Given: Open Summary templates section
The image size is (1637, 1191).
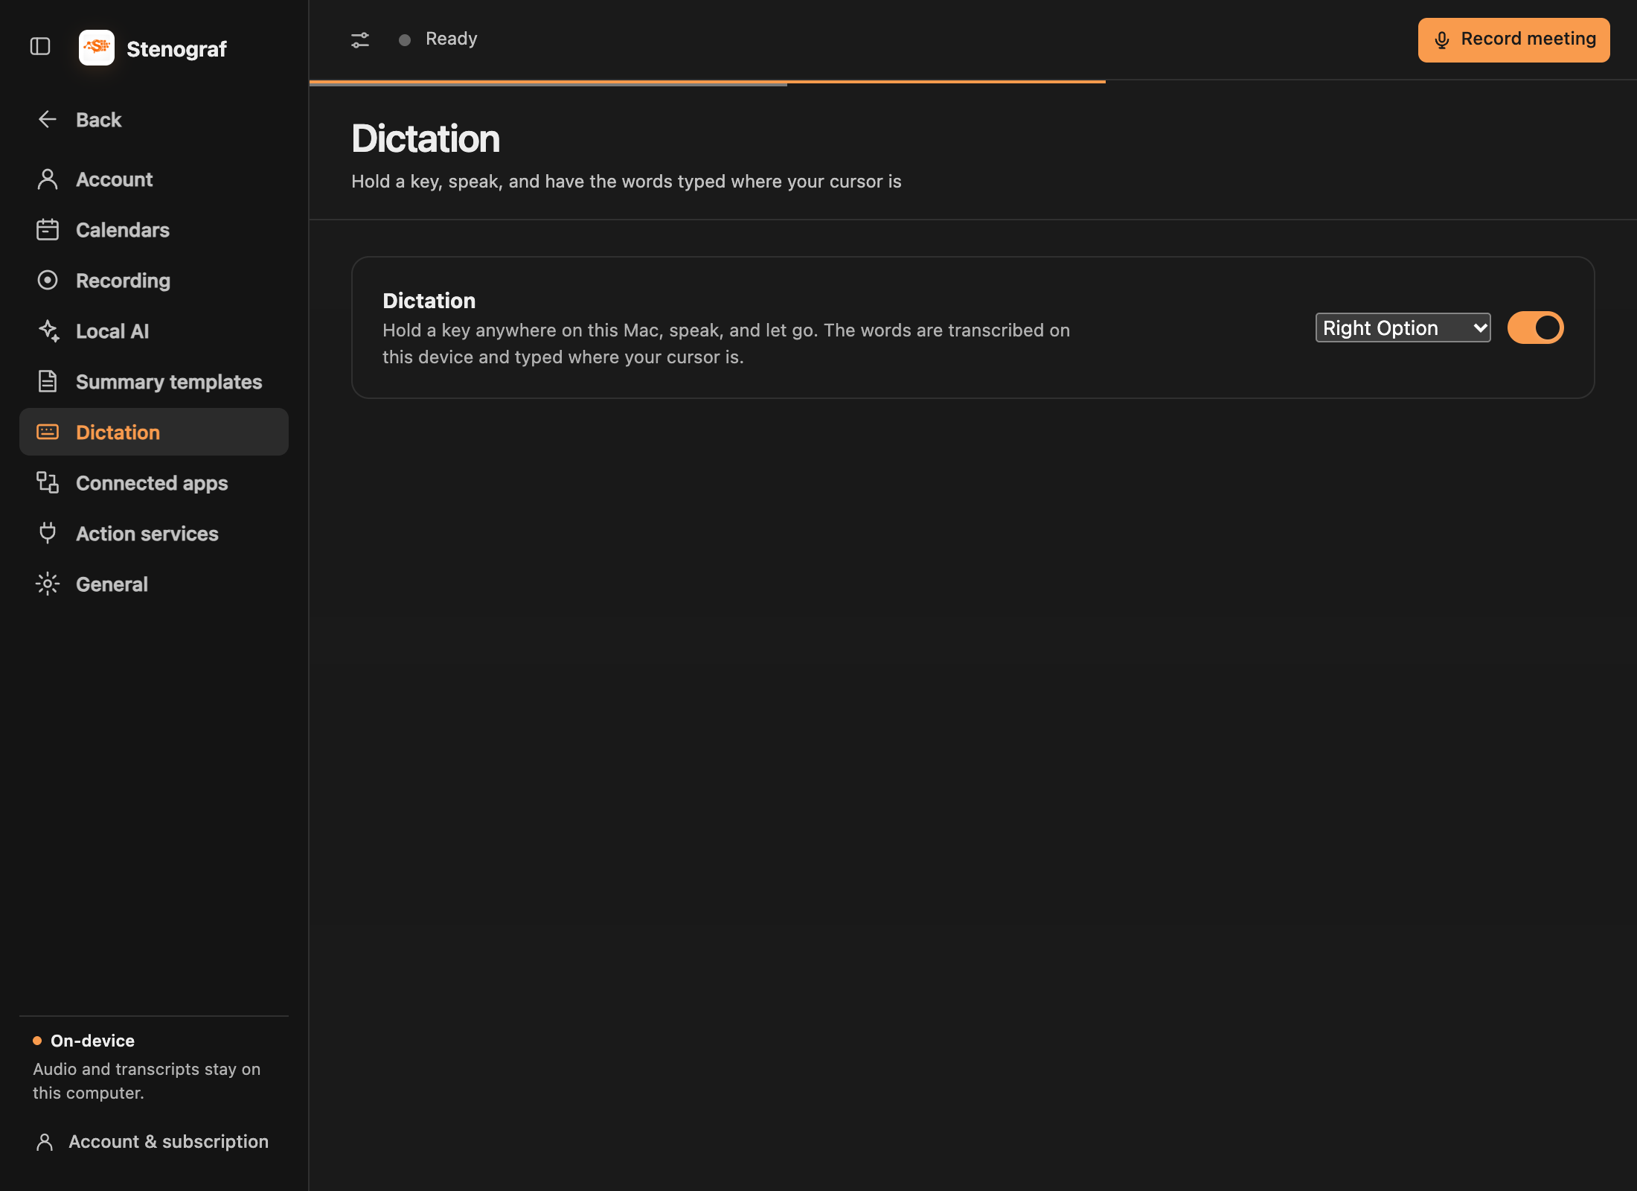Looking at the screenshot, I should [x=154, y=382].
